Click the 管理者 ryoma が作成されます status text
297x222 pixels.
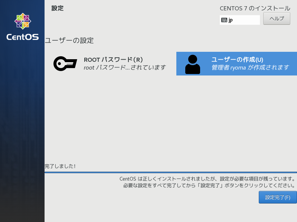[250, 67]
